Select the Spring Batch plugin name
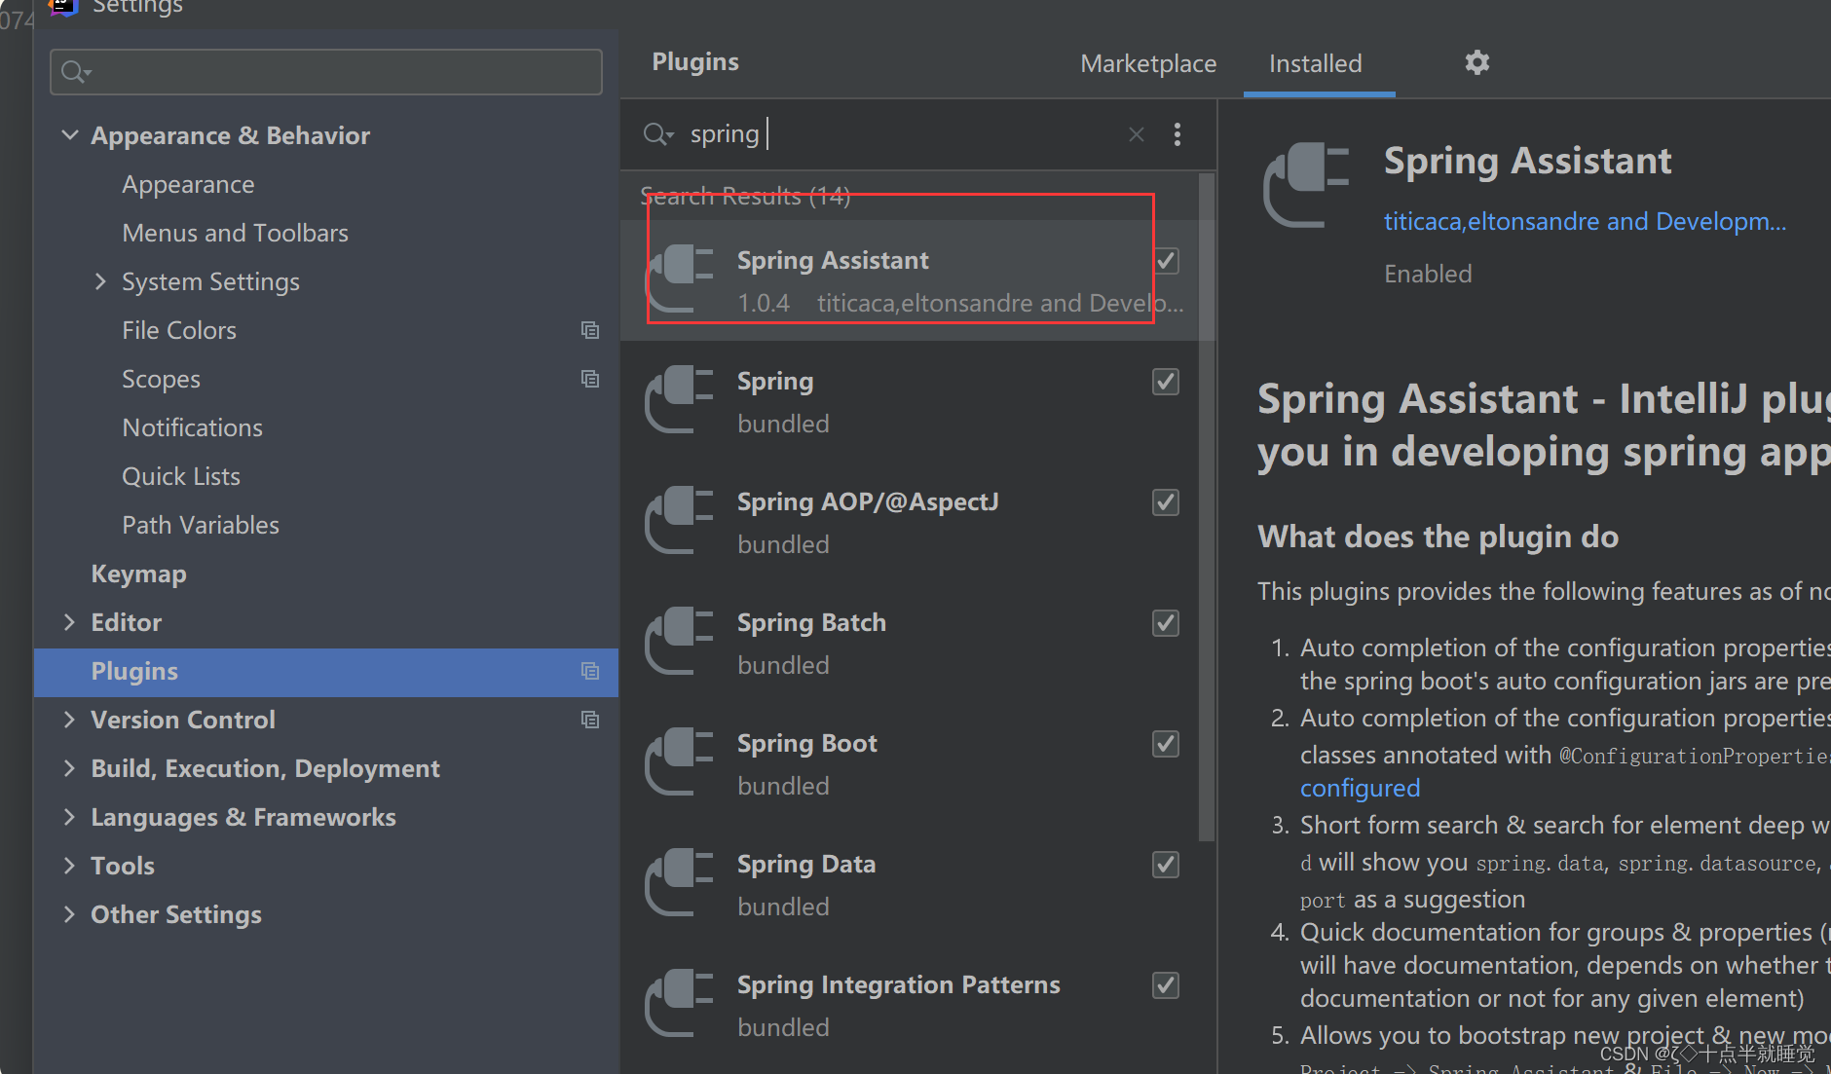 (811, 623)
